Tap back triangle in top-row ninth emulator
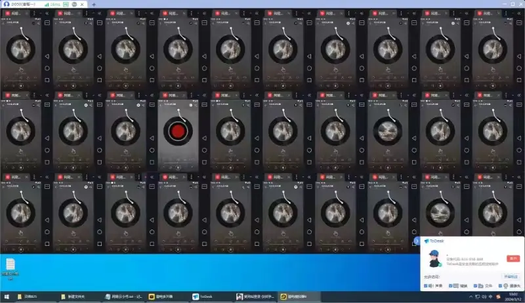The image size is (525, 303). (x=467, y=56)
